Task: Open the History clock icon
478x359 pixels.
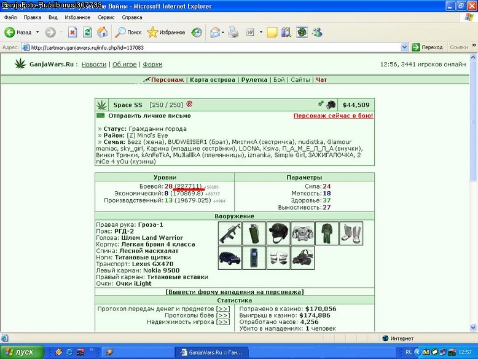Action: click(x=197, y=33)
